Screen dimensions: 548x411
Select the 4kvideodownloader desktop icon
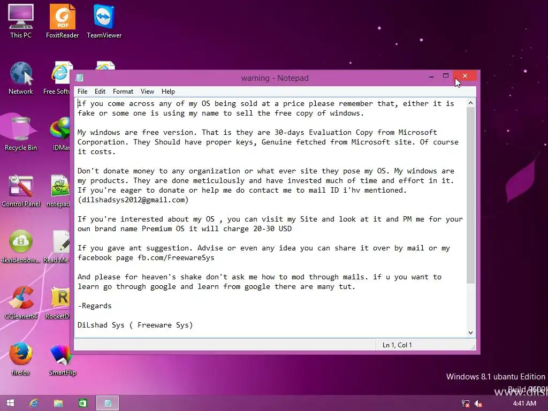(21, 246)
